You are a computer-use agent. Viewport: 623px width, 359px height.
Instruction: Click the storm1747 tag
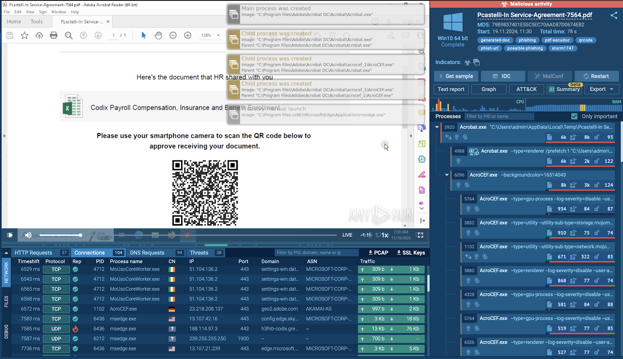coord(563,48)
